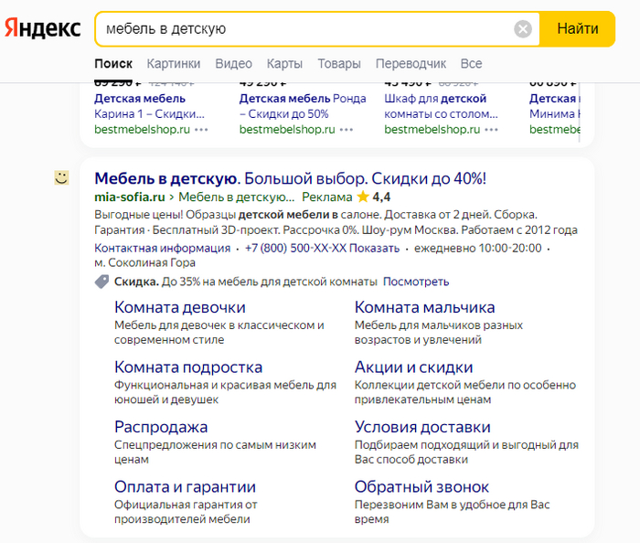Open the Комната девочки sitelink
The height and width of the screenshot is (543, 640).
(x=180, y=307)
